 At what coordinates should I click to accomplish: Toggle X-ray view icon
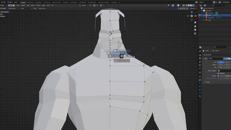click(x=184, y=5)
